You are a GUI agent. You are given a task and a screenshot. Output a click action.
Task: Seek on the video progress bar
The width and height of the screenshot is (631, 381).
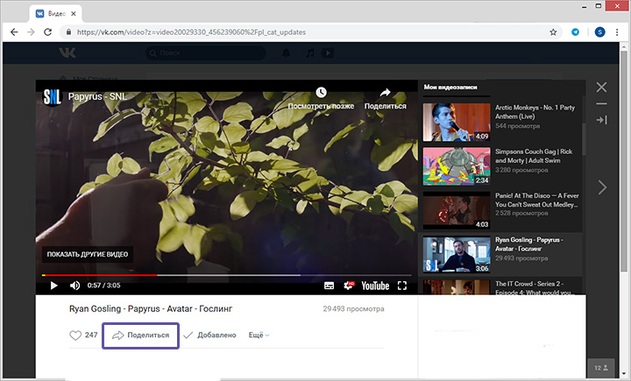pyautogui.click(x=227, y=275)
